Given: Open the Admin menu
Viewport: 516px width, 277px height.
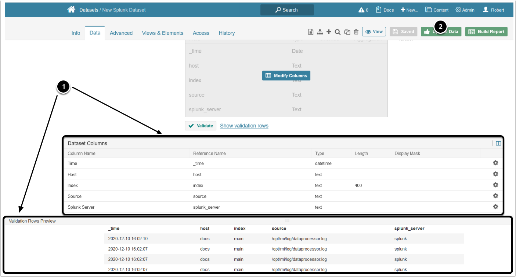Looking at the screenshot, I should tap(465, 10).
